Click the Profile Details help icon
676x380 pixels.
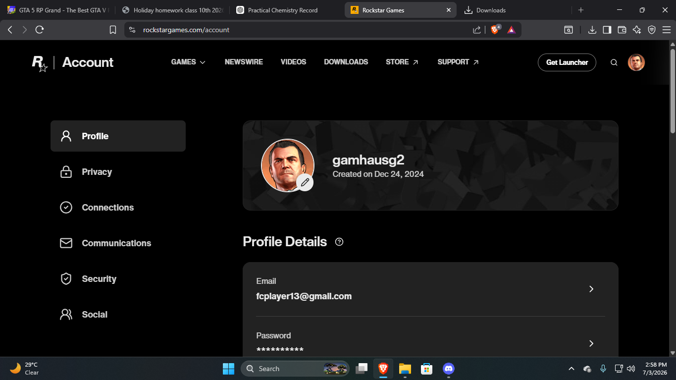click(x=339, y=242)
